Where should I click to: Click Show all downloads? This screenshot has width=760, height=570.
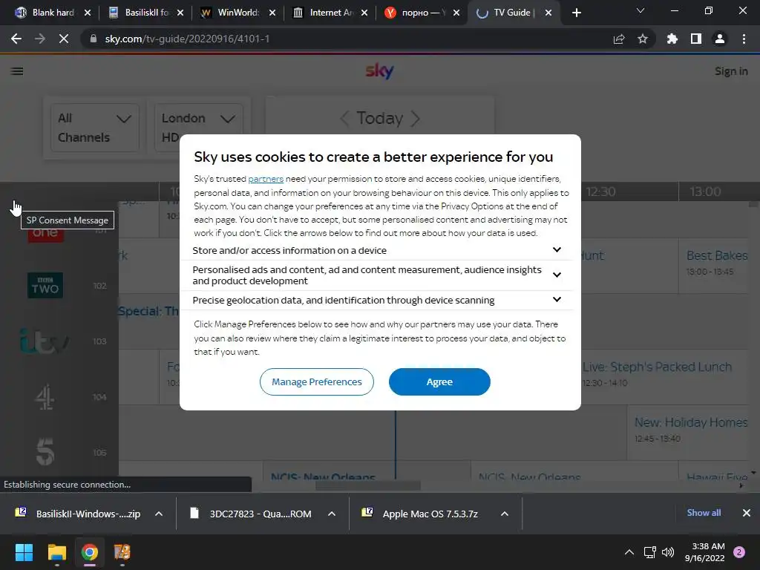point(704,513)
